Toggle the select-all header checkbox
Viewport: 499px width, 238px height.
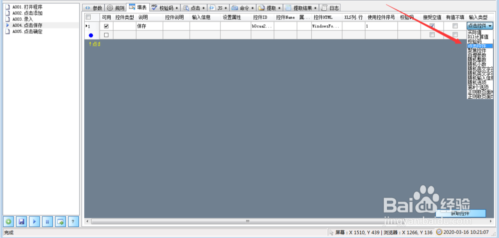coord(88,17)
